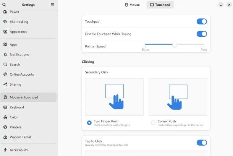The image size is (233, 156).
Task: Click the Corner Push illustration
Action: [178, 97]
